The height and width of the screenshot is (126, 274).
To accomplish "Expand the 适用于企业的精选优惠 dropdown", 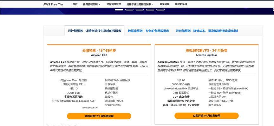I will 140,4.
